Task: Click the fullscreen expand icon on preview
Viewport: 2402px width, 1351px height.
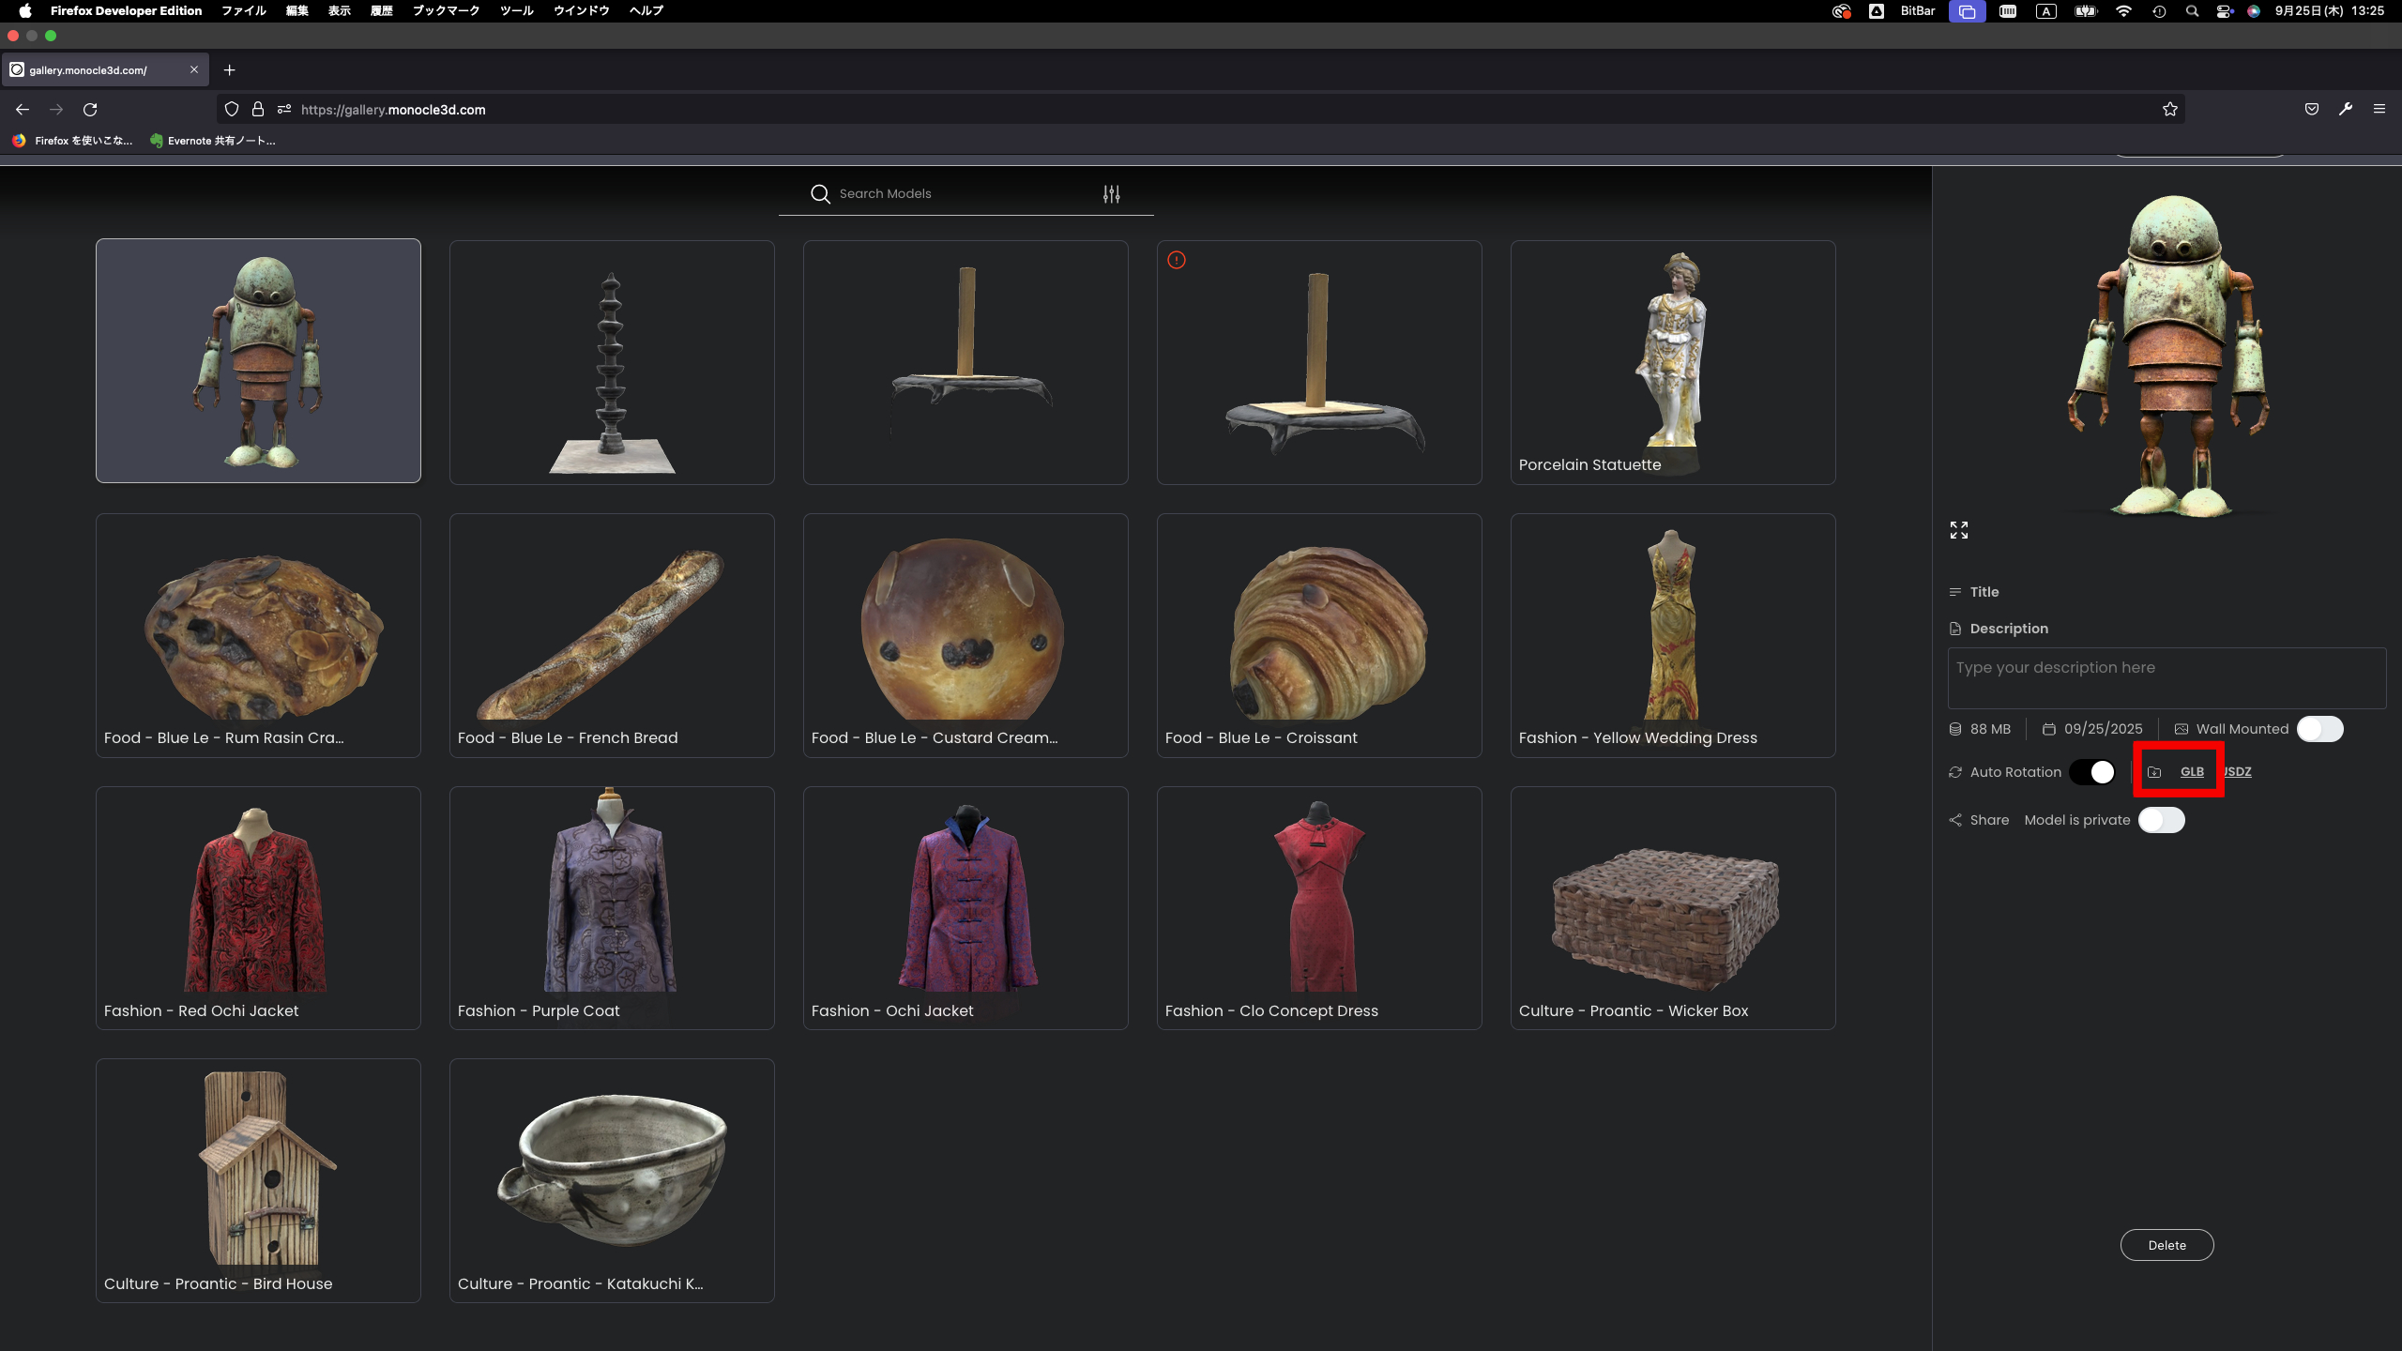Action: coord(1959,530)
